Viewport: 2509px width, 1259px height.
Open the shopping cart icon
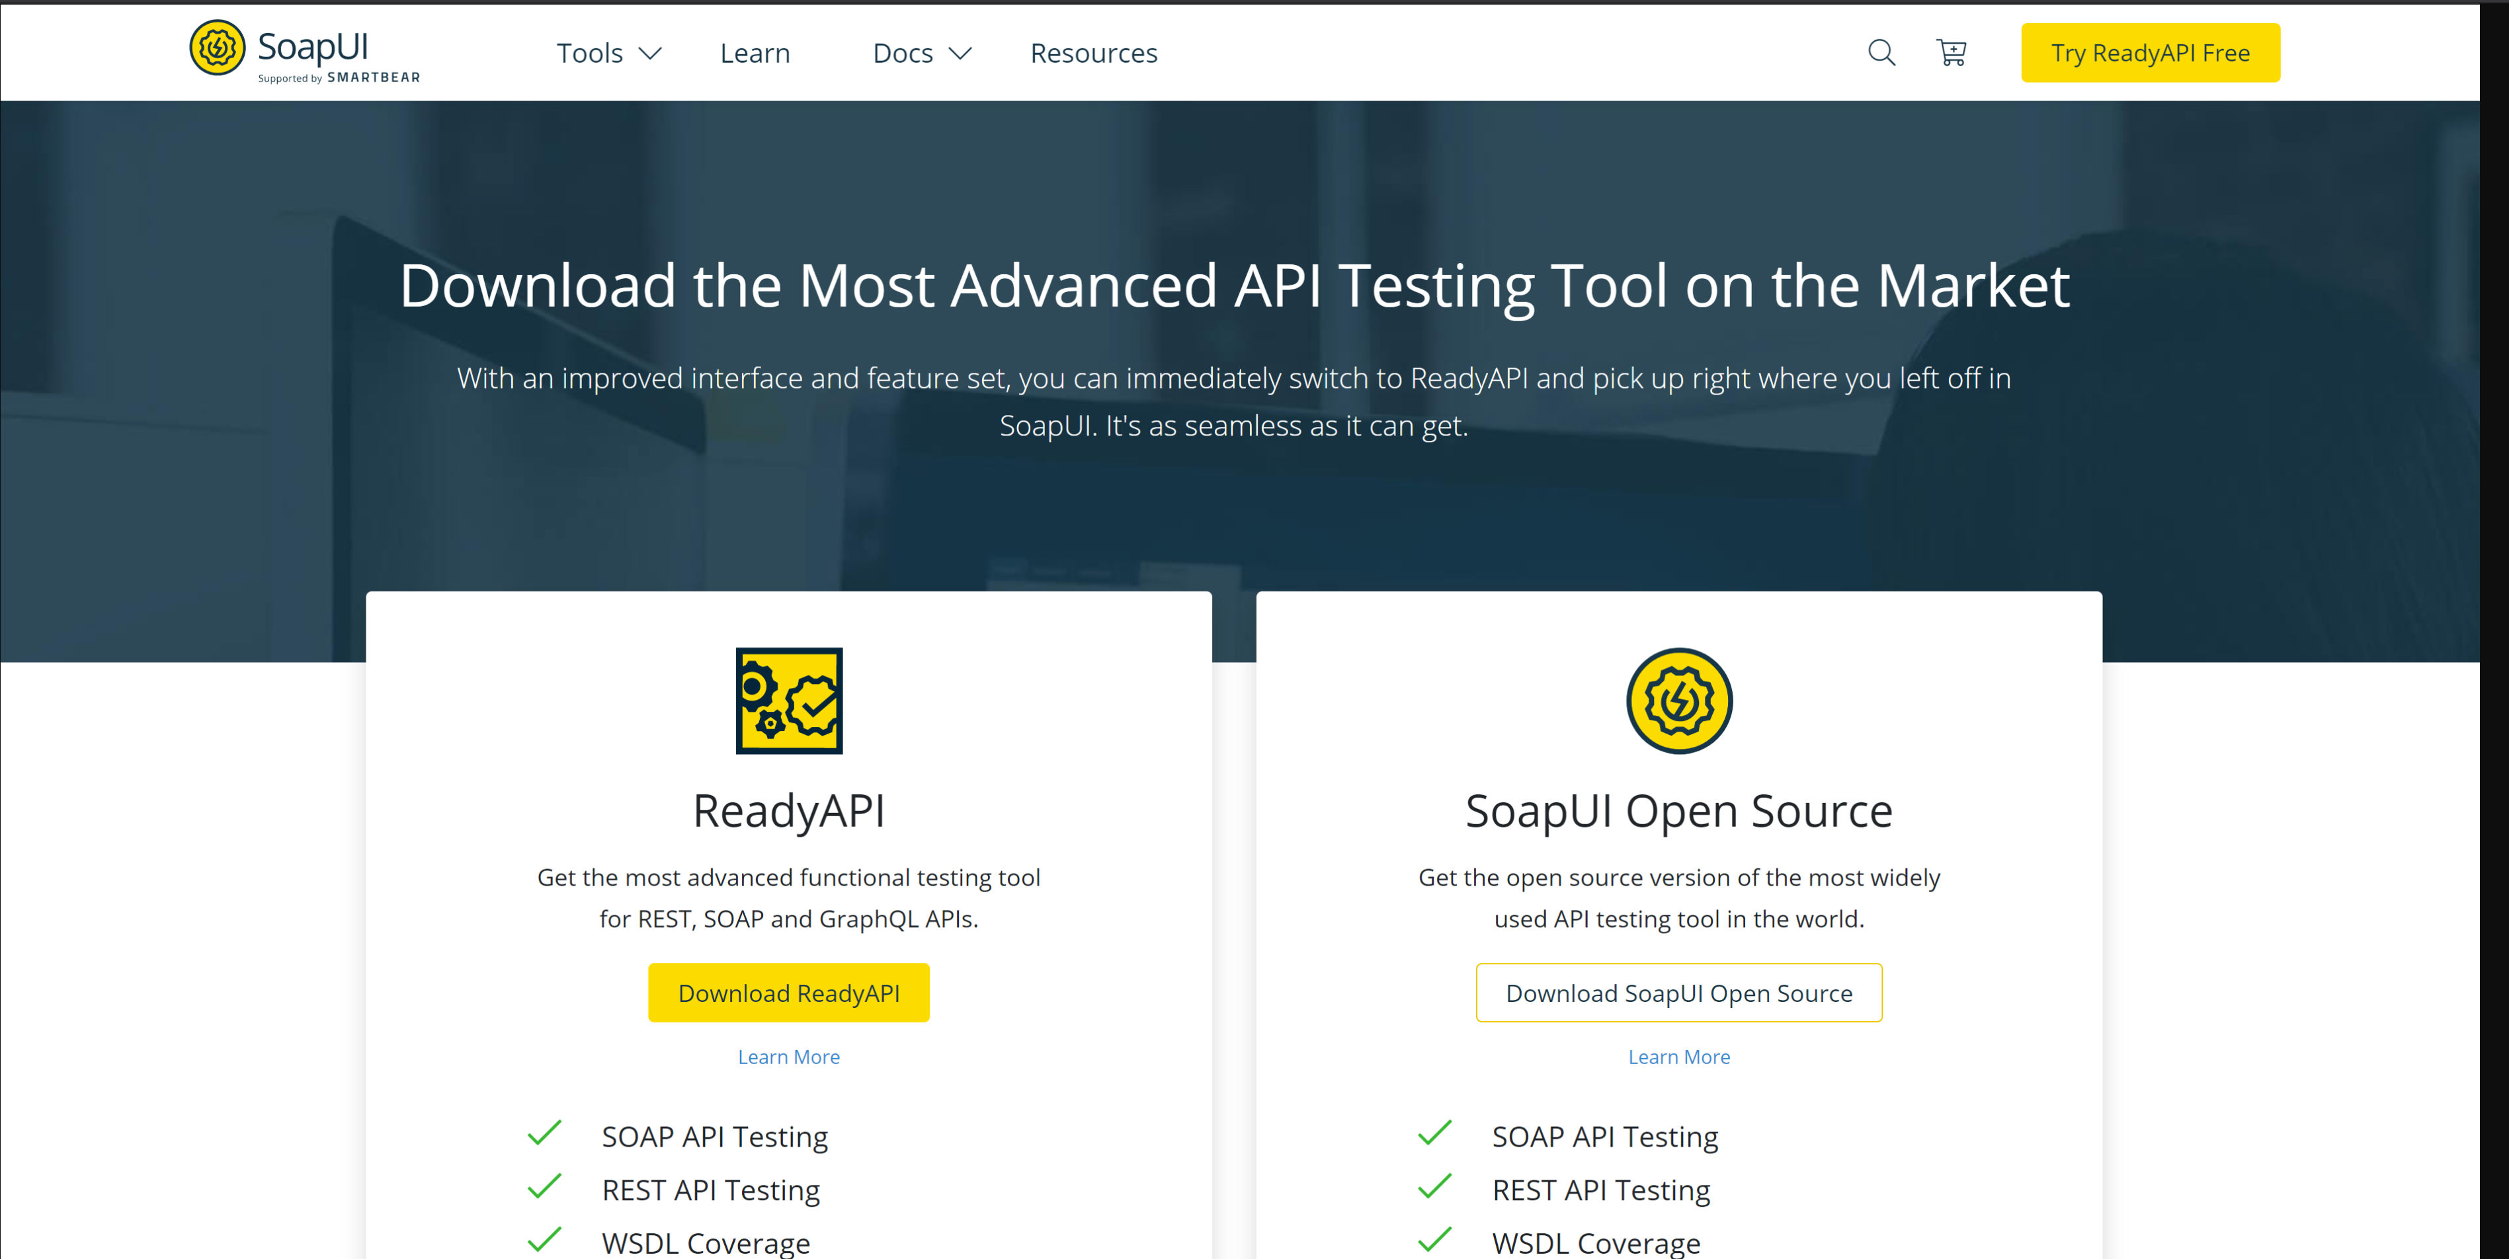[1951, 53]
